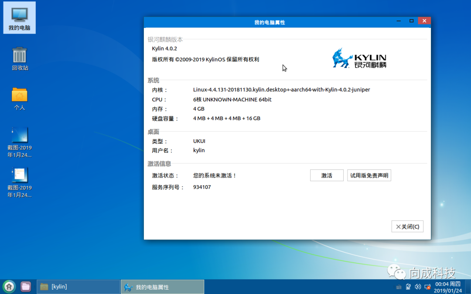471x294 pixels.
Task: Click 关闭(C) to close the dialog
Action: click(407, 226)
